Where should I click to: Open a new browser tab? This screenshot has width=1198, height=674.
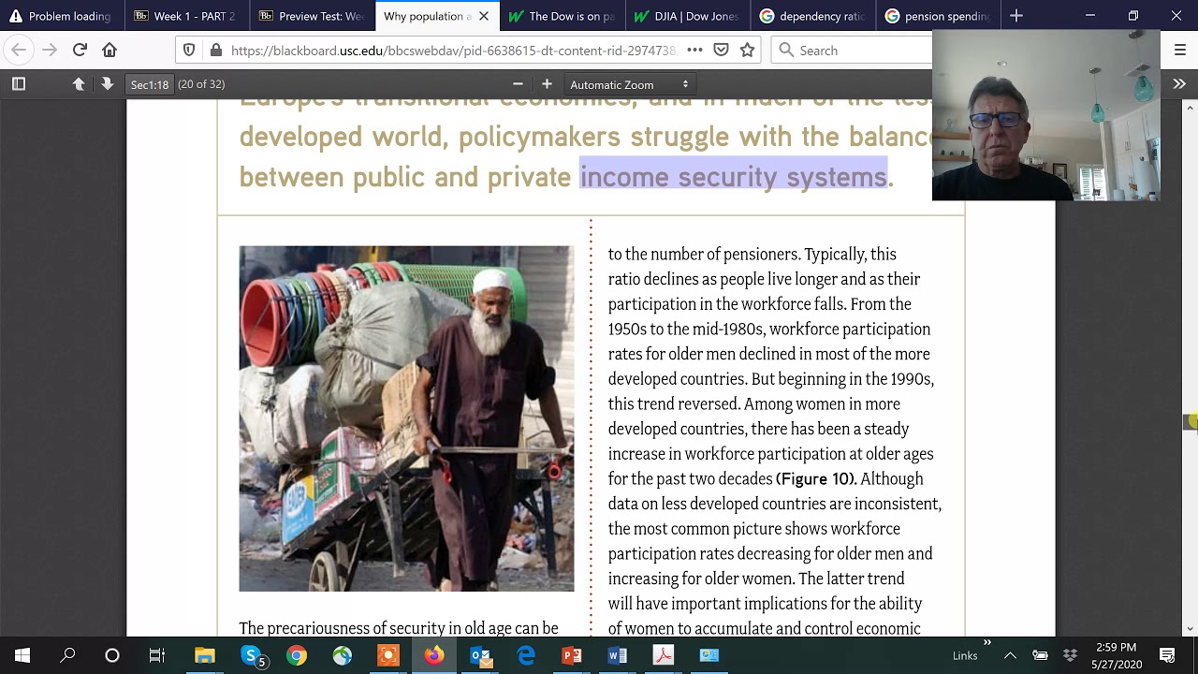coord(1016,16)
